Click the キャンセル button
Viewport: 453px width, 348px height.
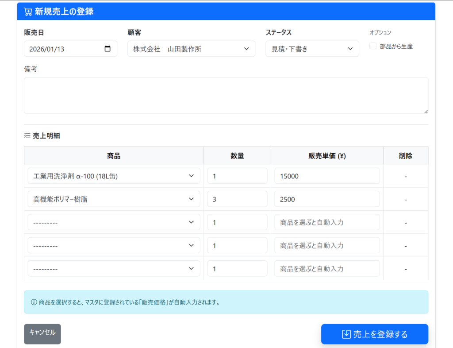point(42,334)
